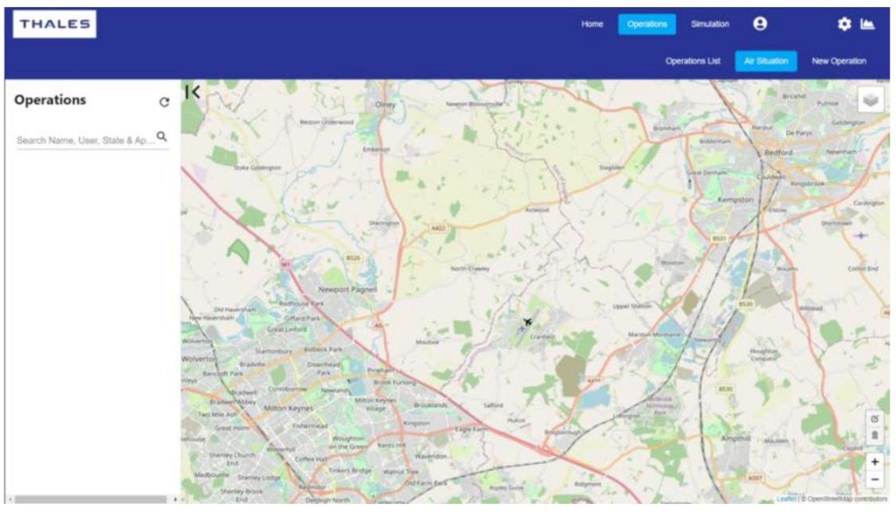Open the Operations List view
The image size is (896, 512).
click(x=692, y=61)
